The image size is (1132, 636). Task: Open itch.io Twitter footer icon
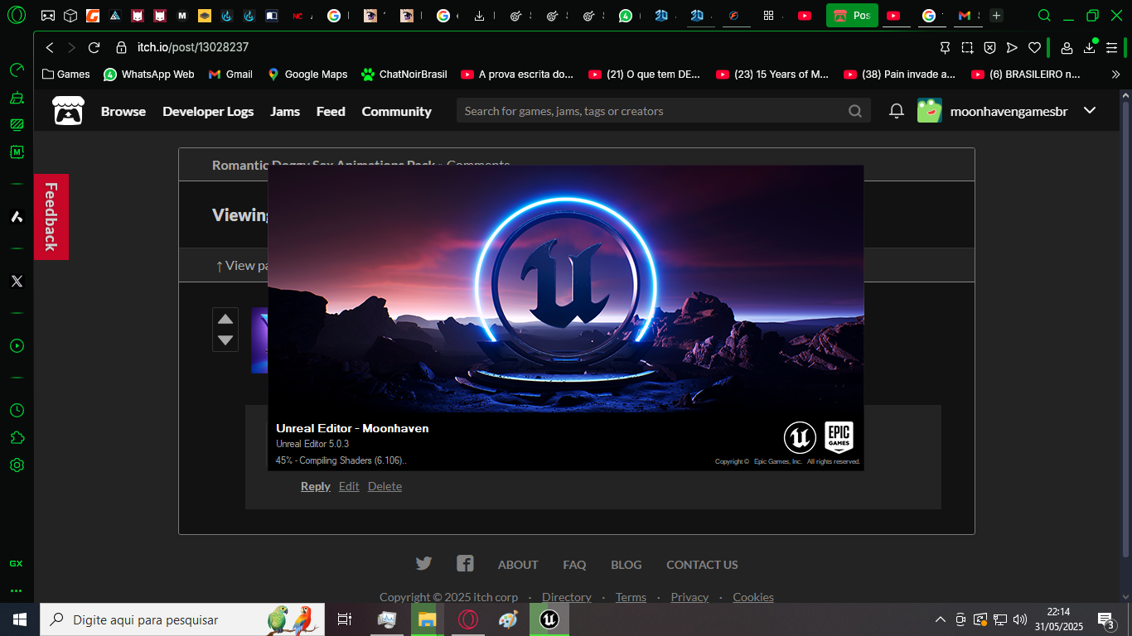[x=423, y=564]
